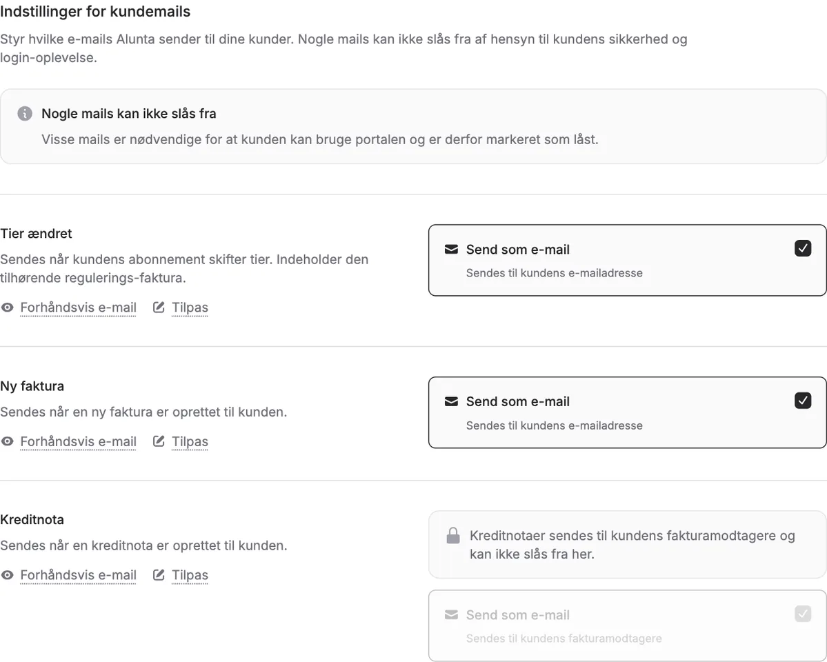Open Forhåndsvis e-mail for Ny faktura
This screenshot has height=662, width=827.
click(x=78, y=441)
